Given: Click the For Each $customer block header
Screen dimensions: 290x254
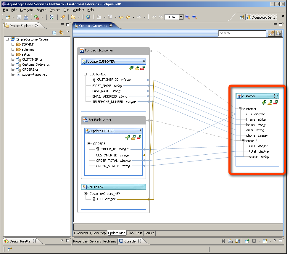Looking at the screenshot, I should [x=113, y=50].
